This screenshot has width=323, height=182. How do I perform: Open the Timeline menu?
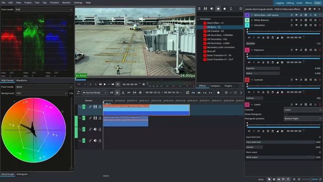pos(54,3)
